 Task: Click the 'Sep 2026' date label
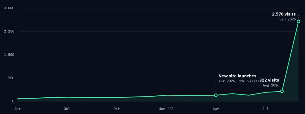tap(288, 19)
